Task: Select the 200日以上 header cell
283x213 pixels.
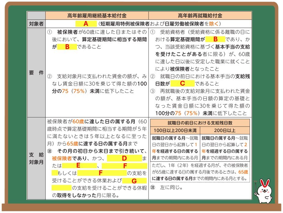Action: [225, 130]
